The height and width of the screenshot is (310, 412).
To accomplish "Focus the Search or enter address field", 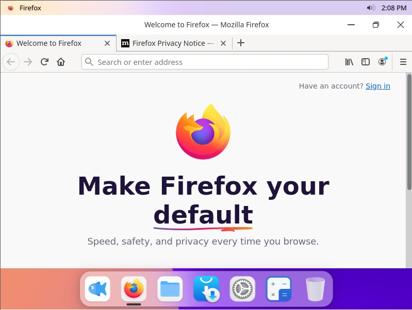I will (205, 62).
